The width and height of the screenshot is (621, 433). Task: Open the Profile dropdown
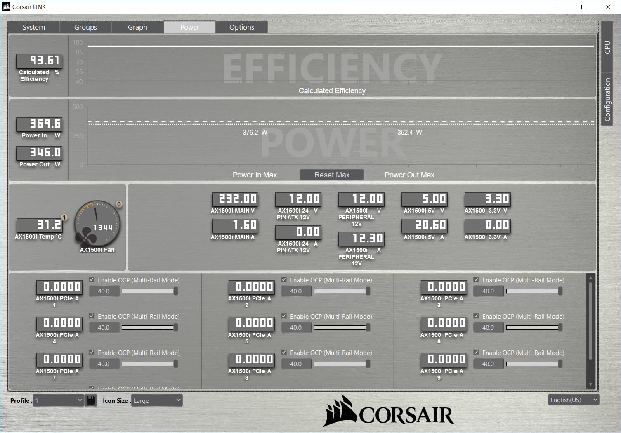coord(58,400)
